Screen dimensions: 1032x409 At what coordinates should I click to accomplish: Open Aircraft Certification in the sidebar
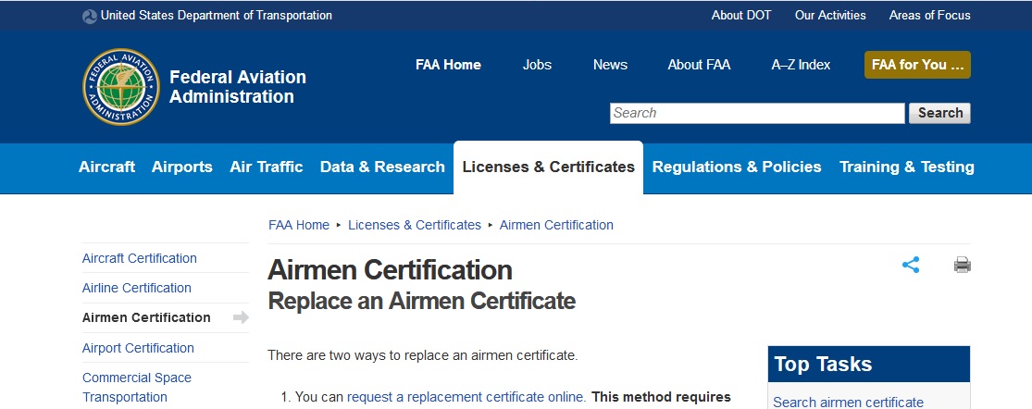140,258
